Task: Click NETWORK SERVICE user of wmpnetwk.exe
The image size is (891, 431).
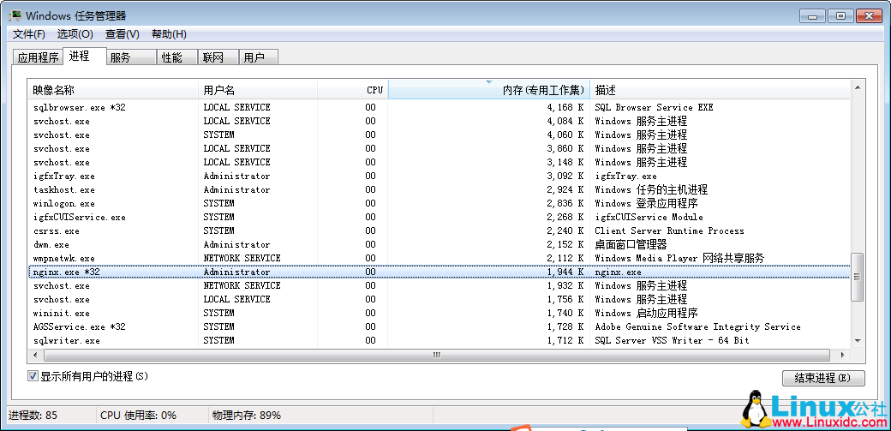Action: click(242, 258)
